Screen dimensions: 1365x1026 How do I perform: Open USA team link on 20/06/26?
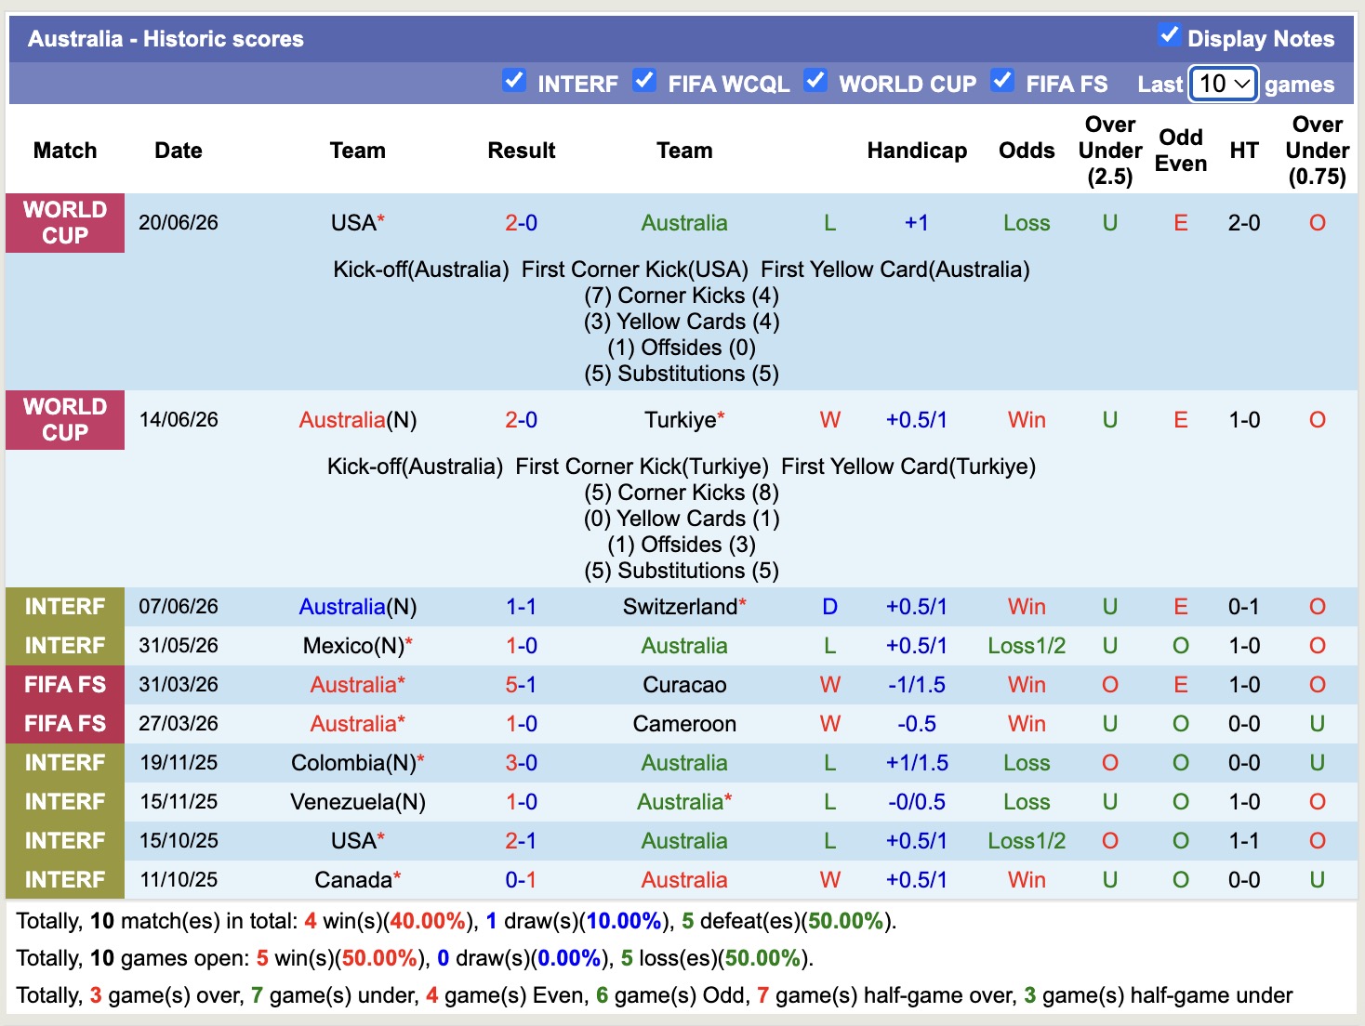[353, 223]
